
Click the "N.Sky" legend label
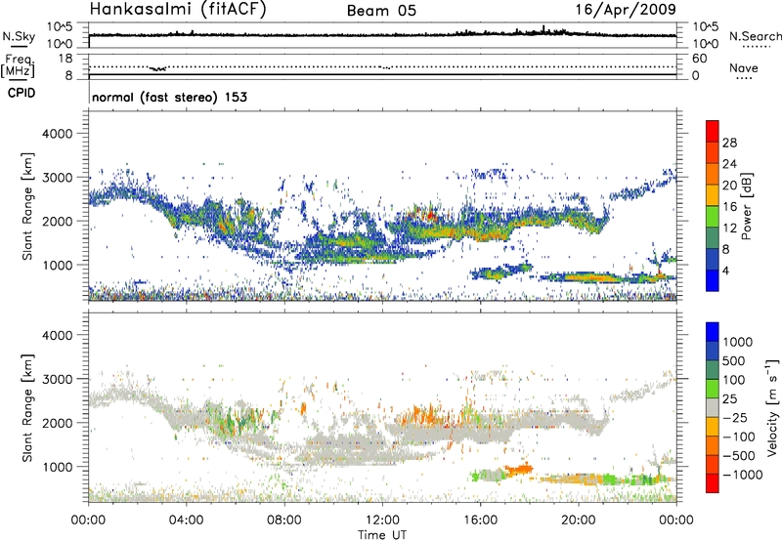pos(19,36)
